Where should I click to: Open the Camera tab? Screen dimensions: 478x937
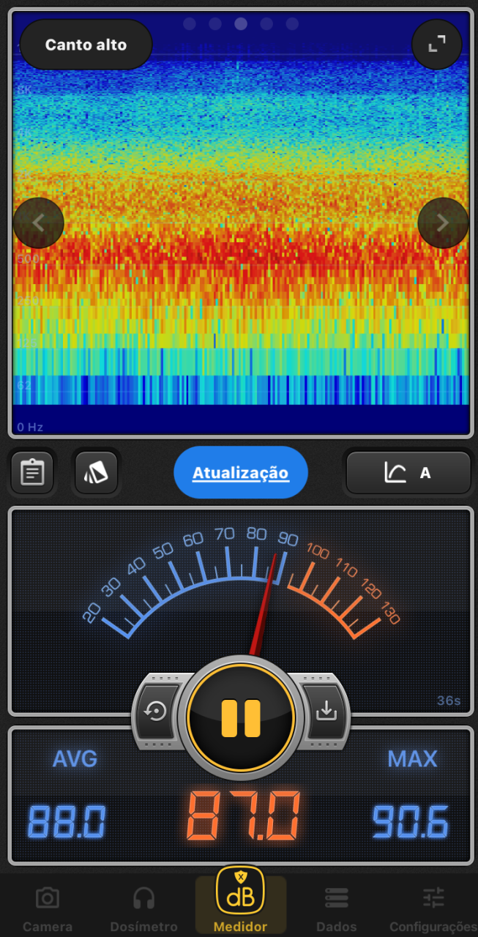click(48, 906)
